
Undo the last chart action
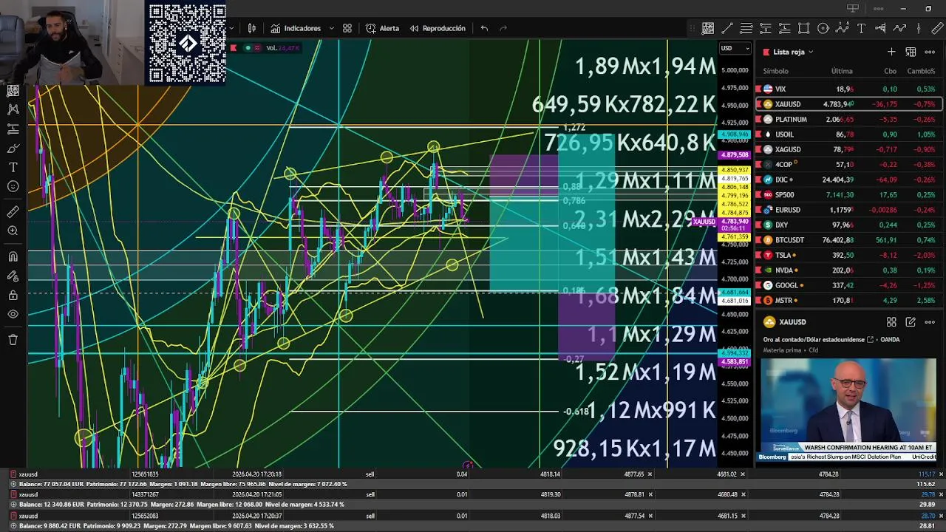pos(484,28)
